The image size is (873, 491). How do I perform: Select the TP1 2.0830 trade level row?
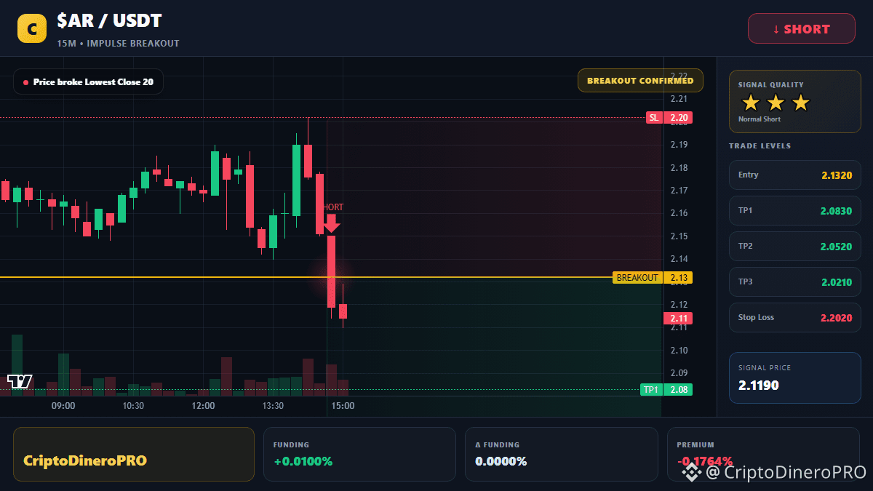tap(795, 210)
